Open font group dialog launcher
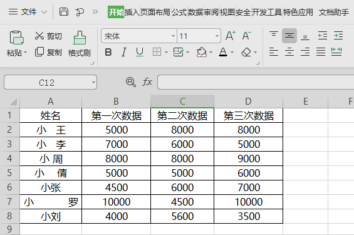Viewport: 354px width, 235px height. (x=258, y=63)
